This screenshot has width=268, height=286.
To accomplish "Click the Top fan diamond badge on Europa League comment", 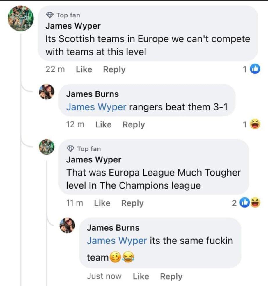I will [70, 149].
